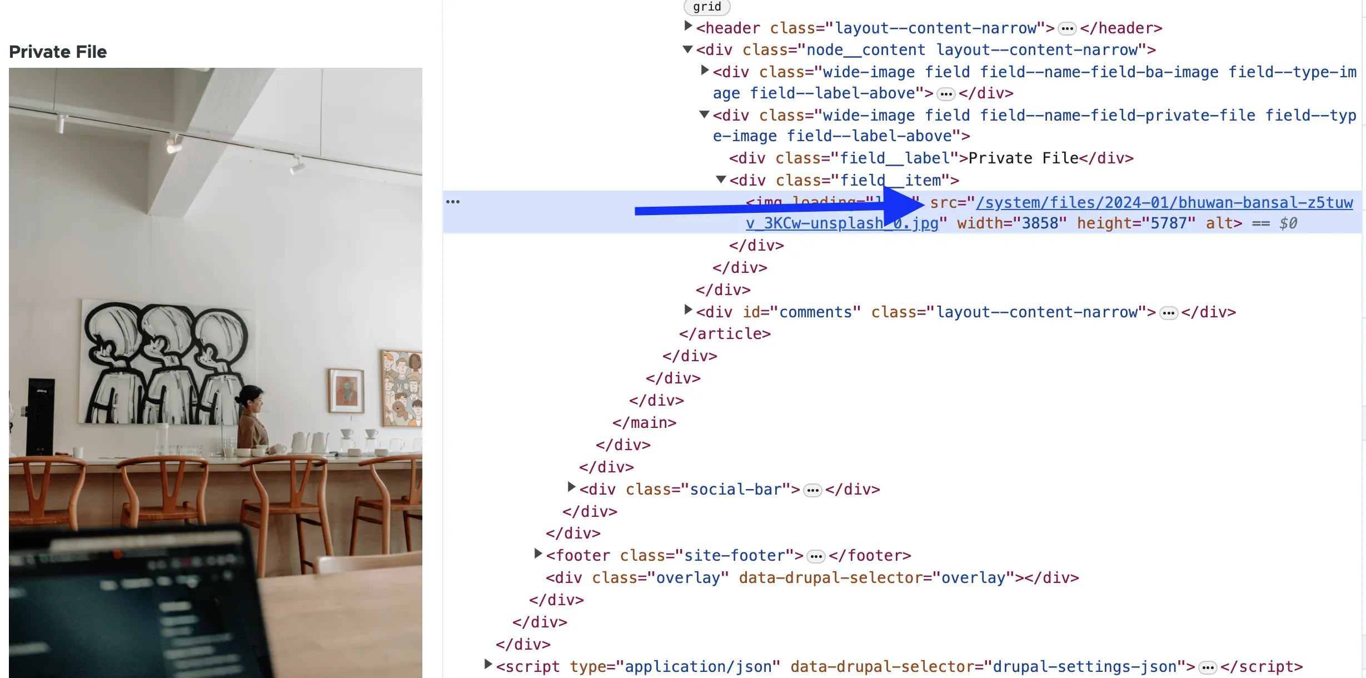This screenshot has width=1366, height=678.
Task: Click the Private File image preview
Action: point(216,372)
